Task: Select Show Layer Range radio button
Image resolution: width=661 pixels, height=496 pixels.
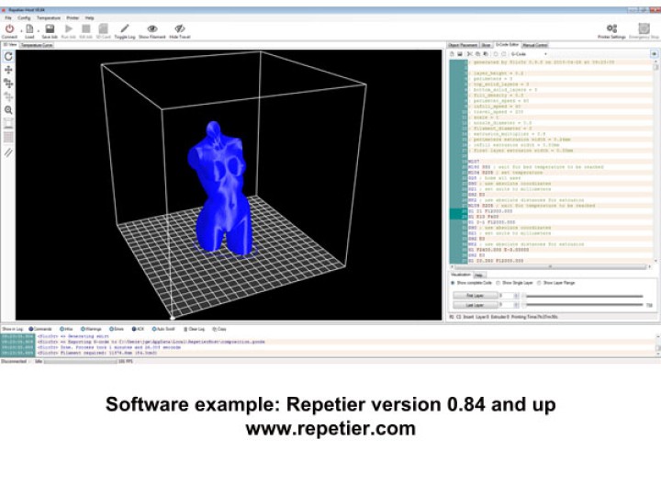Action: coord(539,283)
